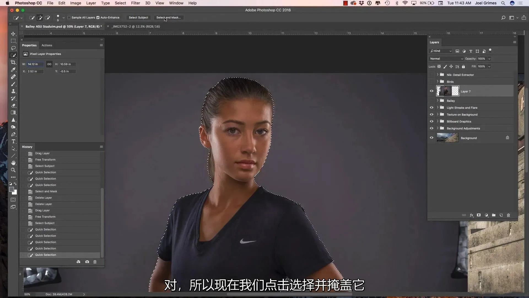Expand the Bailey layer group
This screenshot has width=529, height=298.
click(438, 100)
